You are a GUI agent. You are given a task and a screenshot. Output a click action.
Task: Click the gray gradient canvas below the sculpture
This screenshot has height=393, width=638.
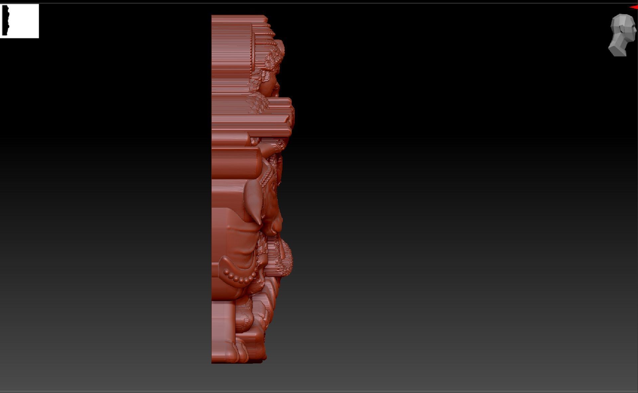click(x=239, y=377)
